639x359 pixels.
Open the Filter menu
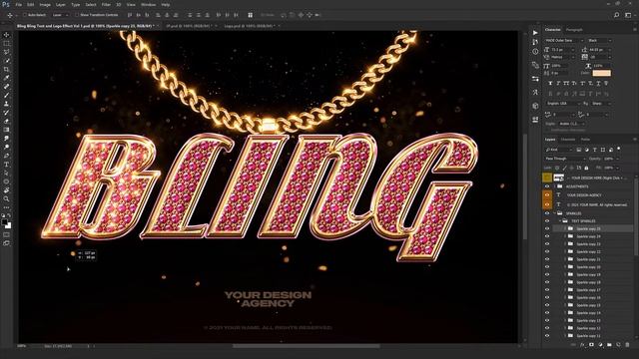(106, 4)
